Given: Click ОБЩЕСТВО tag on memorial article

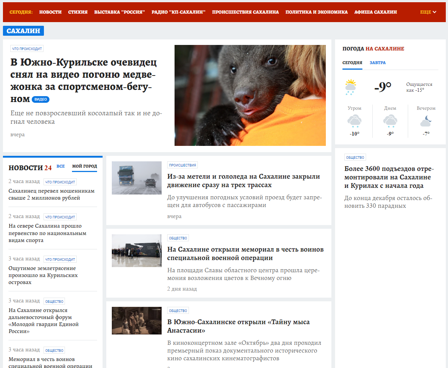Looking at the screenshot, I should [178, 238].
